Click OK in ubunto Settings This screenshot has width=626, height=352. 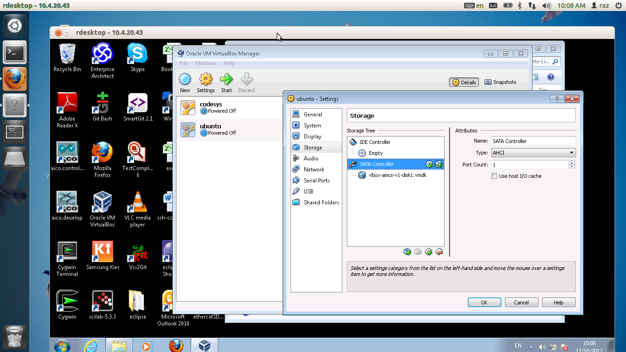point(484,302)
